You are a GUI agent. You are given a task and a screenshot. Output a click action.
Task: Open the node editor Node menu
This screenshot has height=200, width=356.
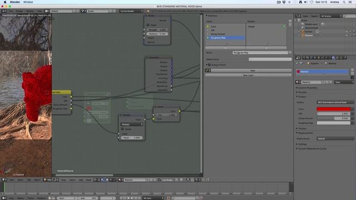tap(89, 180)
